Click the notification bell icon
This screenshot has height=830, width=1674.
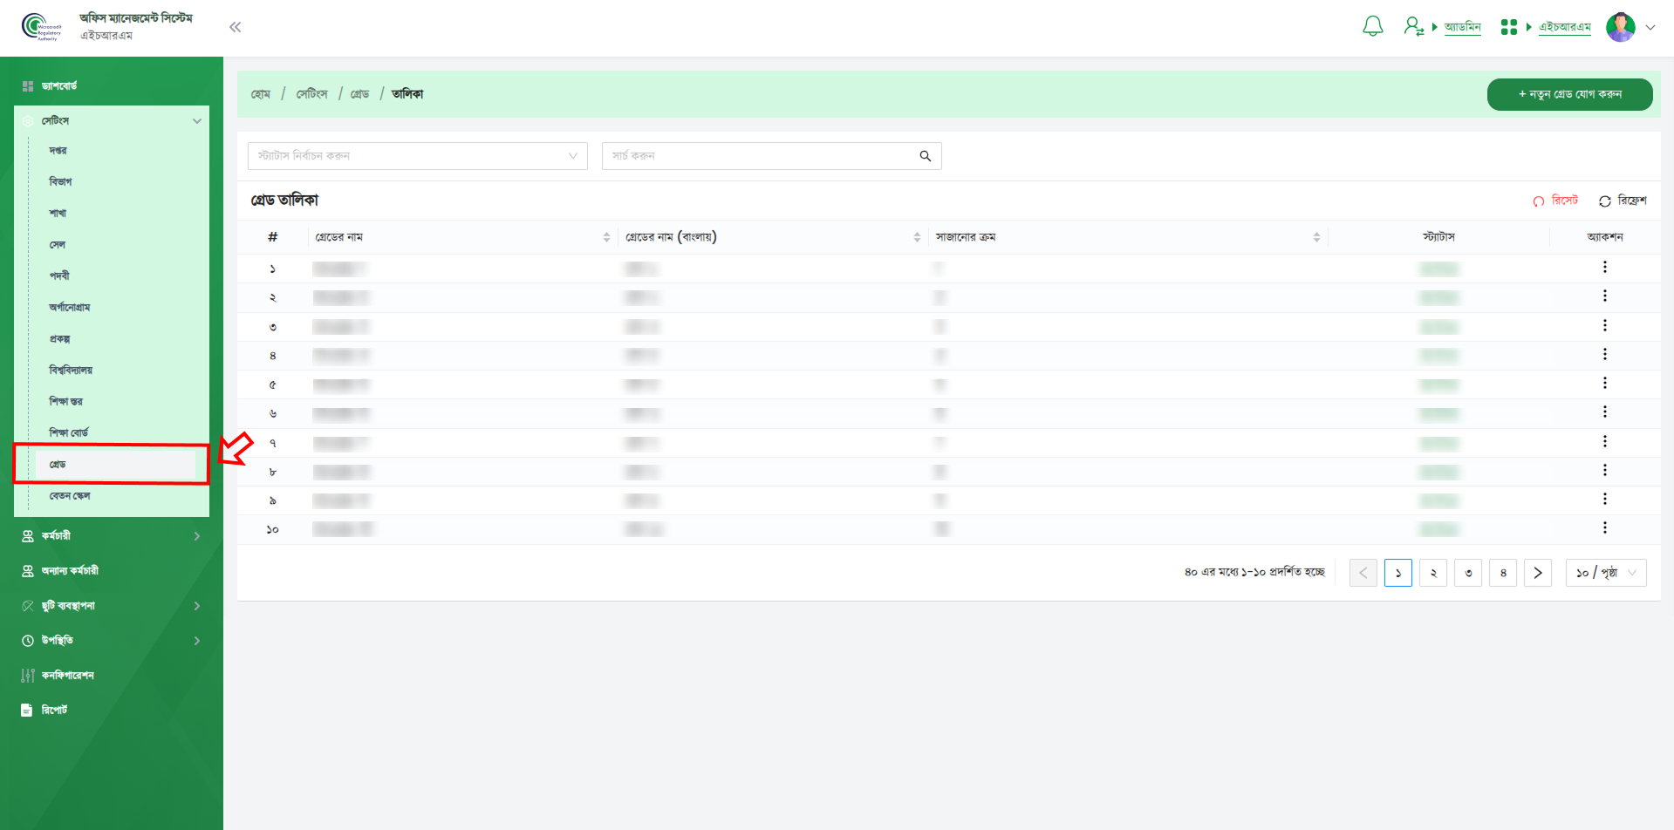pyautogui.click(x=1372, y=27)
